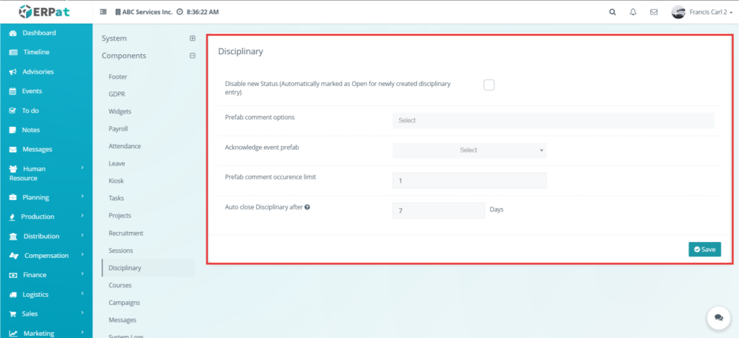Open the Acknowledge event prefab dropdown
Image resolution: width=739 pixels, height=338 pixels.
click(469, 150)
